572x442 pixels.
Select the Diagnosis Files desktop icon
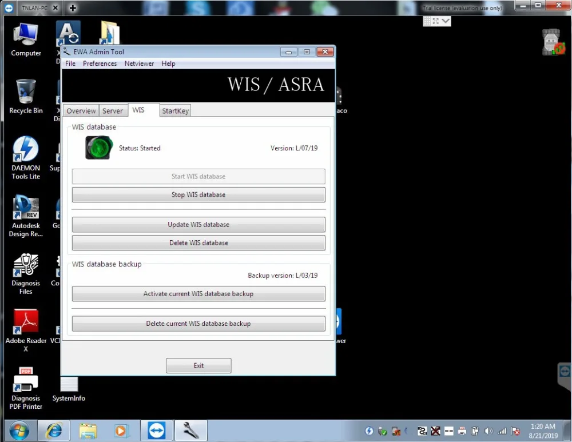coord(26,274)
